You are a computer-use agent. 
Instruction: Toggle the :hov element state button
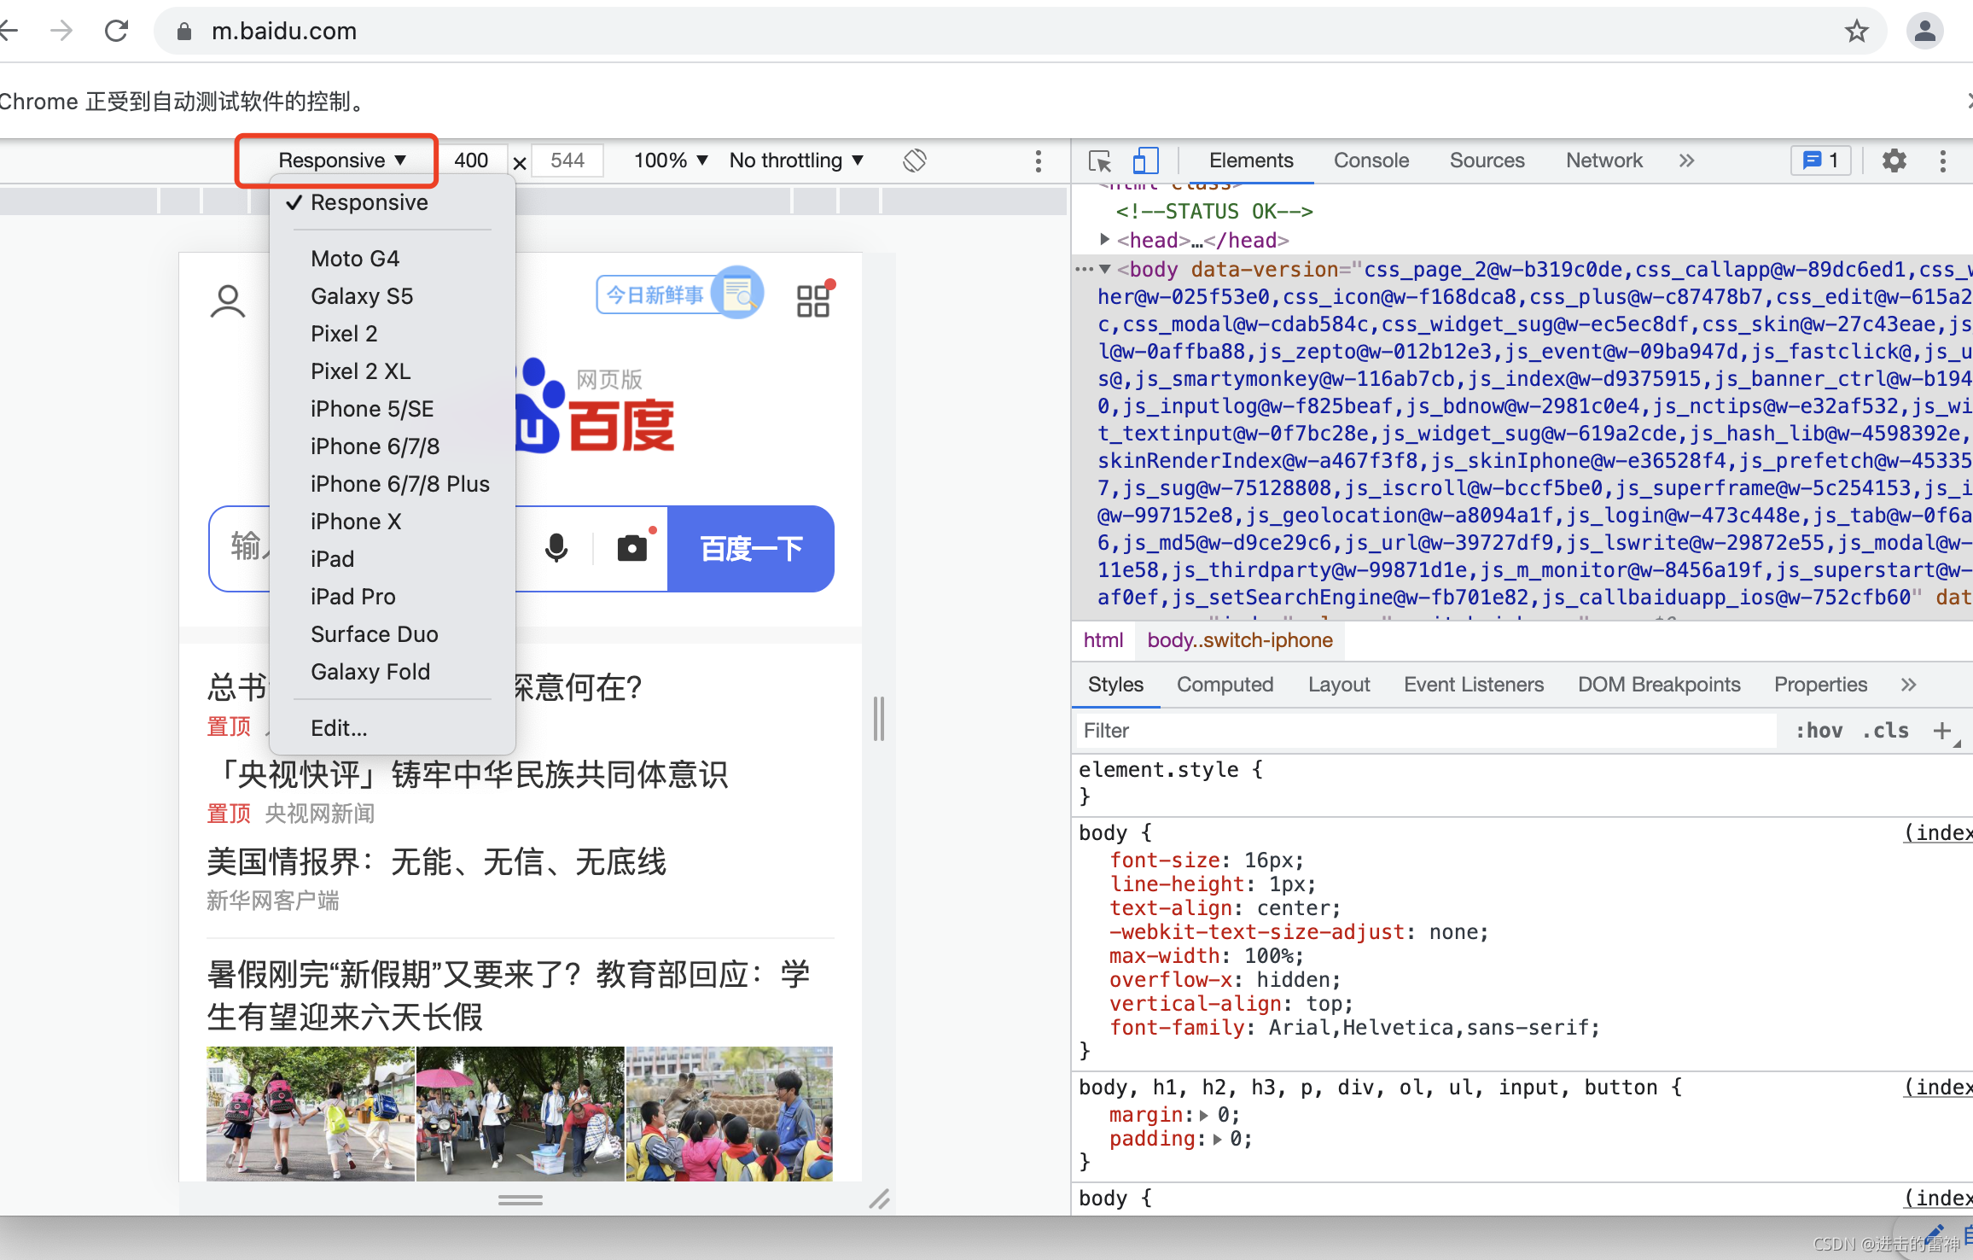[1819, 731]
